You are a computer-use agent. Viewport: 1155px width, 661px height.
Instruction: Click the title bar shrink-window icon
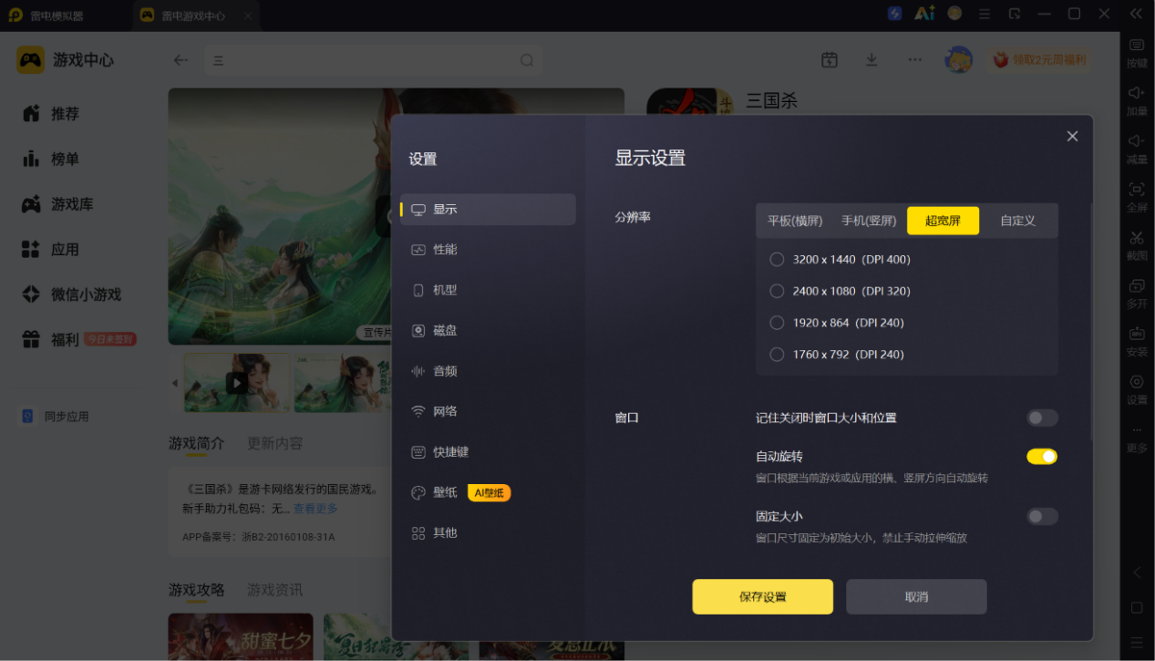tap(1015, 14)
